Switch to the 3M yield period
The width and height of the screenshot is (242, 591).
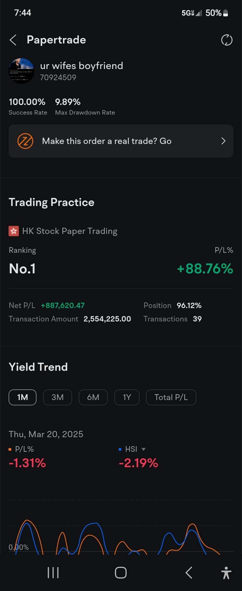point(57,397)
